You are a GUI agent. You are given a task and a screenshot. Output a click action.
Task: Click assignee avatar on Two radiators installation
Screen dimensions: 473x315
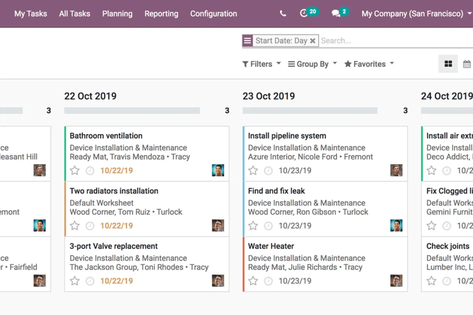click(218, 225)
